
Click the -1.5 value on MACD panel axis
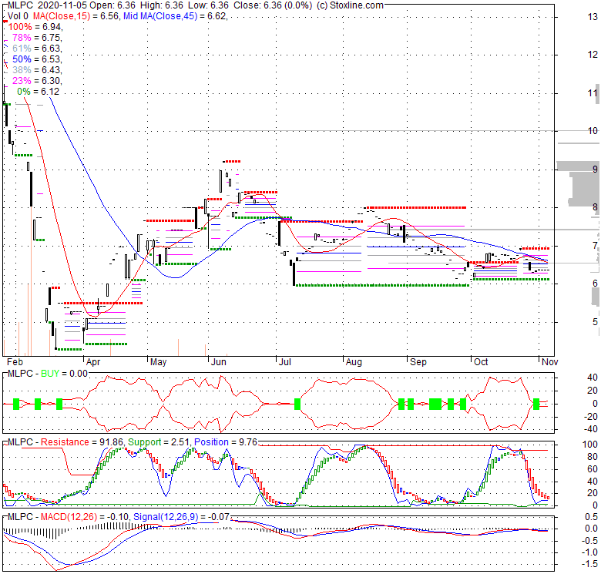coord(591,564)
